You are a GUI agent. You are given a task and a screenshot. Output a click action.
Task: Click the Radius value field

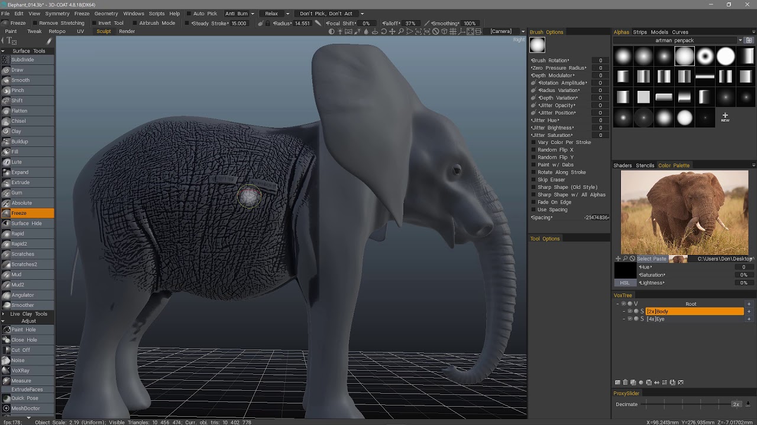[302, 23]
